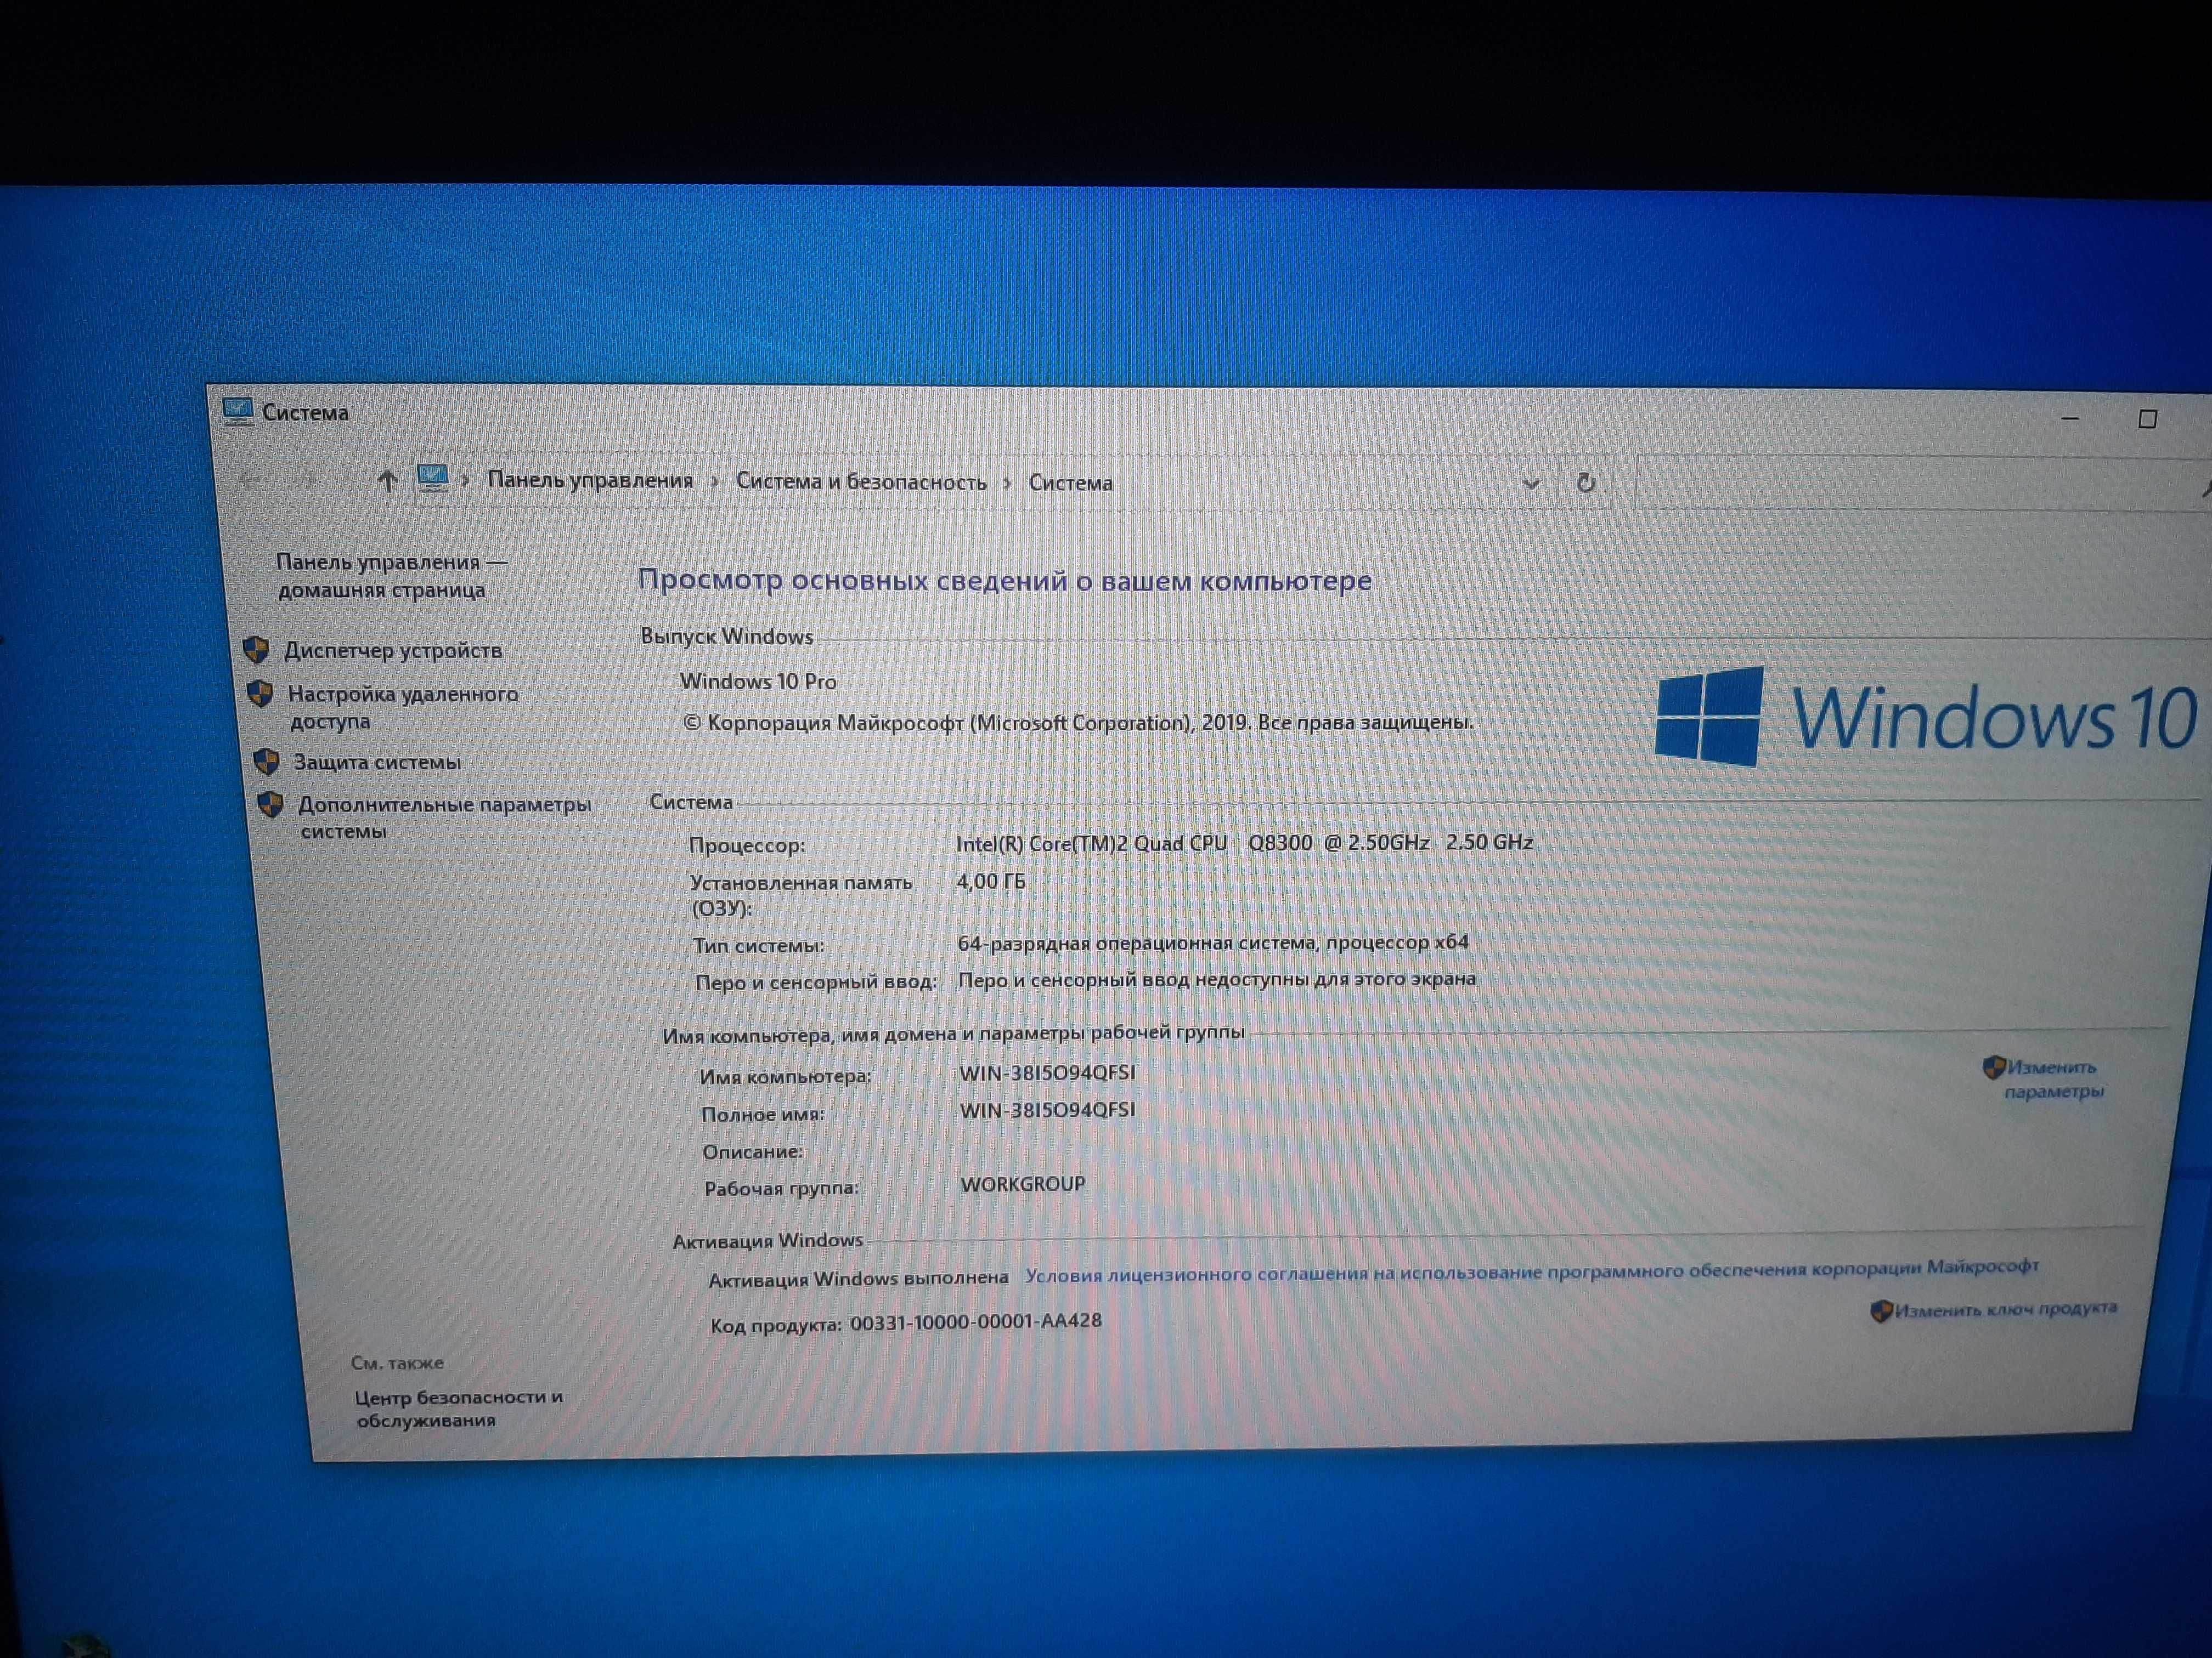Open Microsoft license terms link Условия лицензионного соглашения
This screenshot has height=1658, width=2212.
pyautogui.click(x=1532, y=1271)
